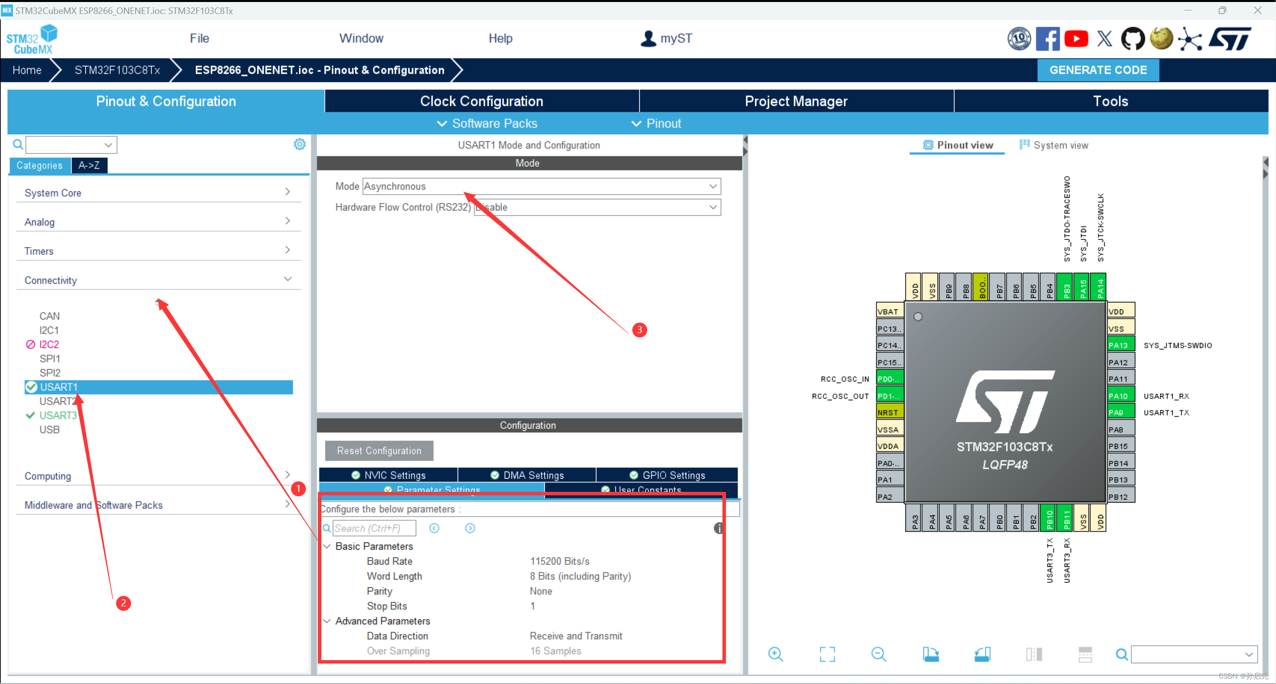Click the gear settings icon in categories panel
The height and width of the screenshot is (684, 1276).
(x=299, y=144)
